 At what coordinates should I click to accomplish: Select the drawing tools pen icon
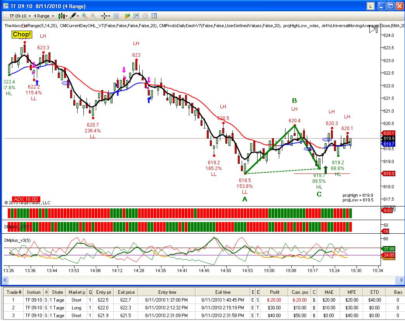(x=73, y=16)
